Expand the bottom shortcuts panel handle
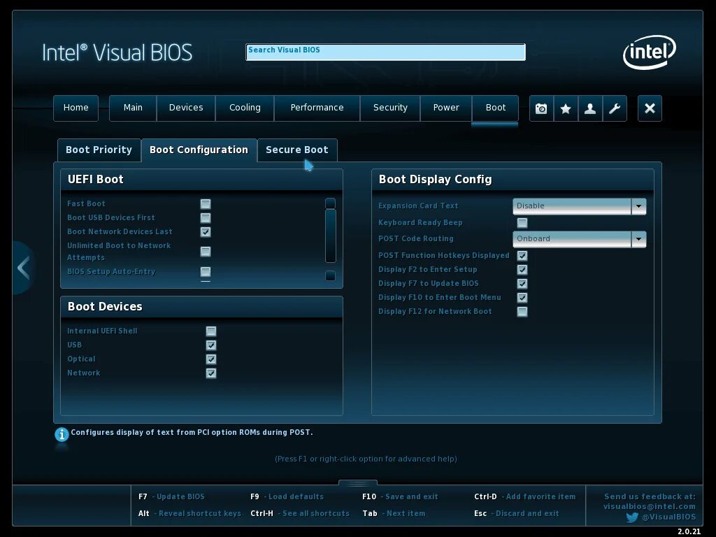This screenshot has height=537, width=716. (358, 483)
